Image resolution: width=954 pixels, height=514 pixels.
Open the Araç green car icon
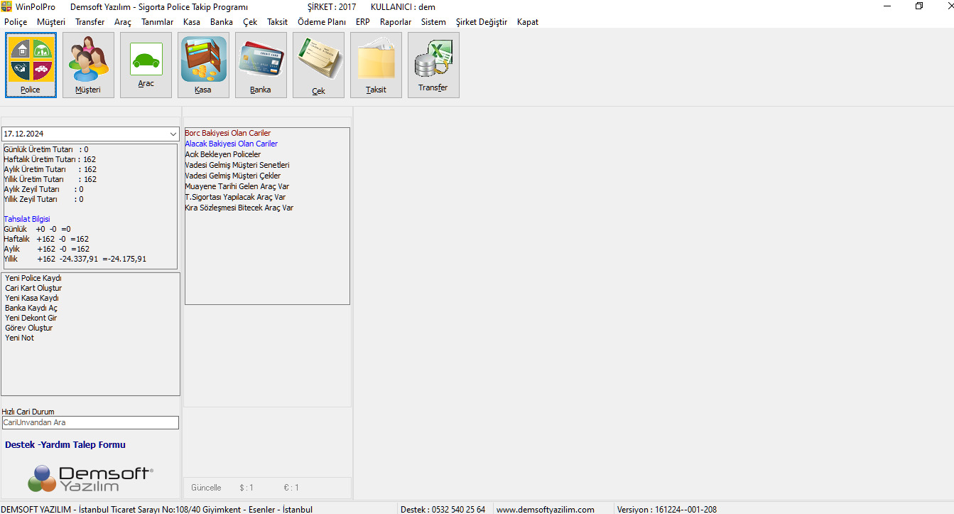(x=146, y=65)
